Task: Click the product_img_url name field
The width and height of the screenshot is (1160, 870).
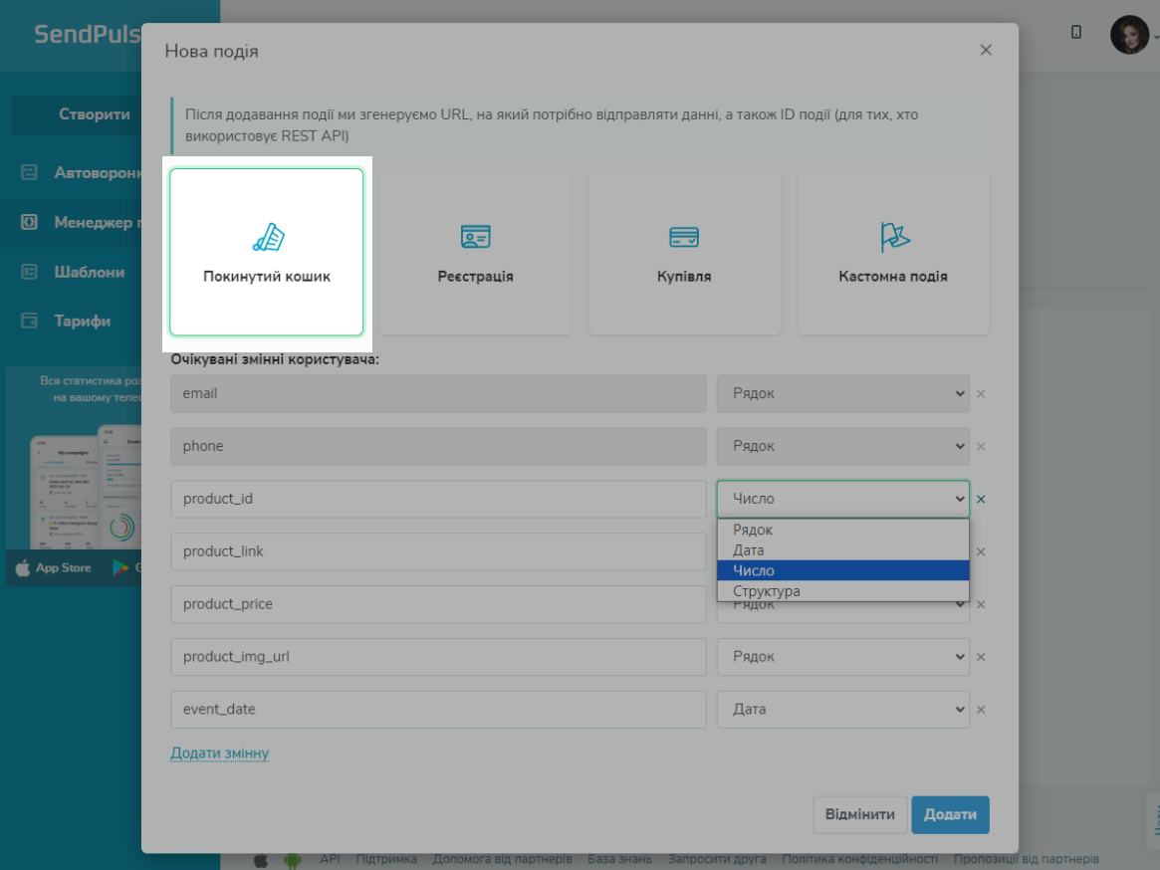Action: click(438, 656)
